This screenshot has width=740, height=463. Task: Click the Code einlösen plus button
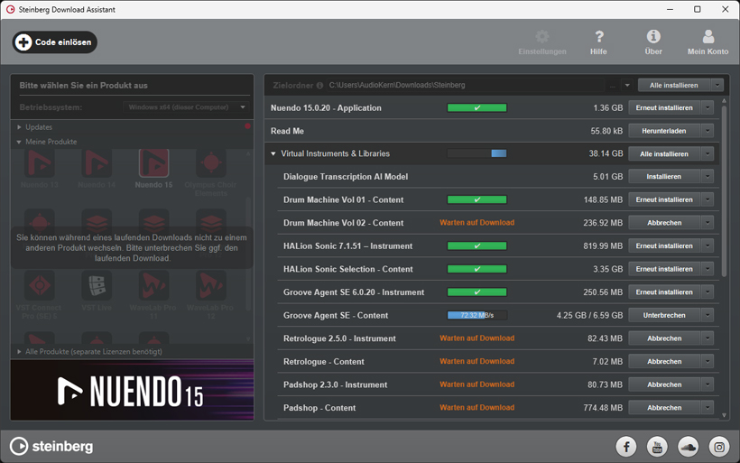55,42
